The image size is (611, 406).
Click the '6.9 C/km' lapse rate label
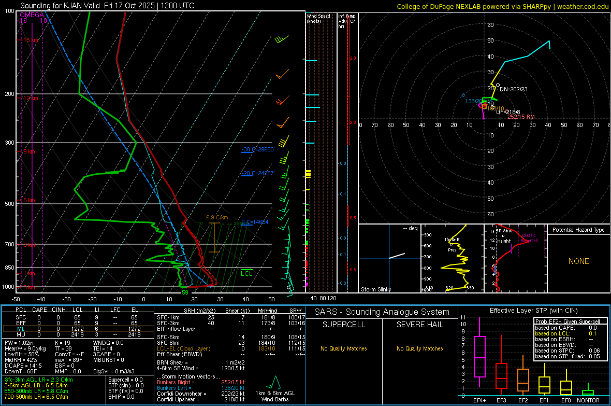click(x=217, y=217)
